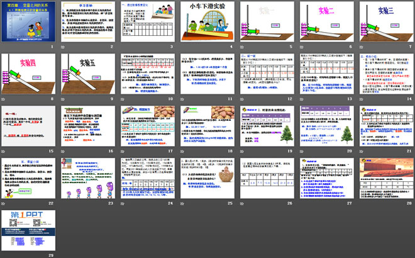The width and height of the screenshot is (415, 258).
Task: Select the 实验二 slide thumbnail
Action: click(327, 21)
